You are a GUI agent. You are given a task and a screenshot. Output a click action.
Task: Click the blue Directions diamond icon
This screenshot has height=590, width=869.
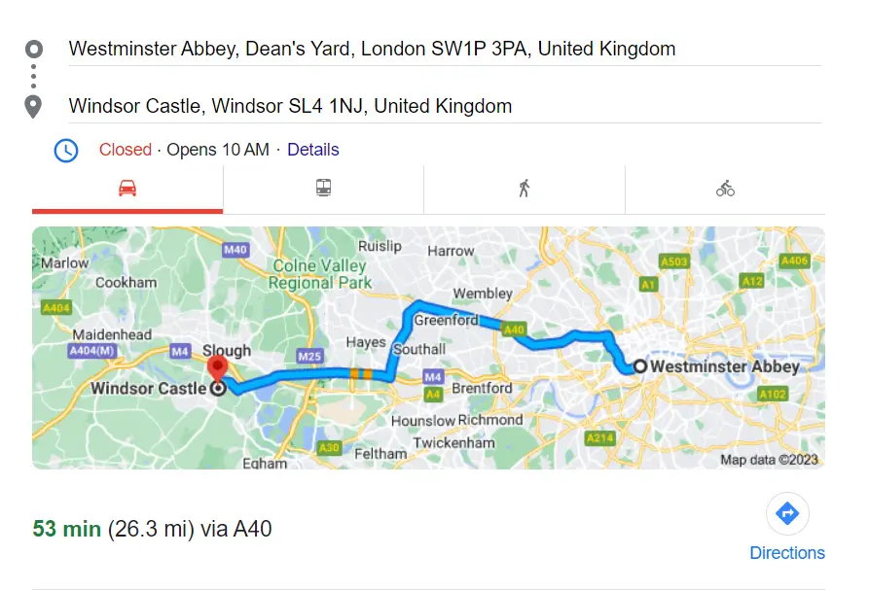787,513
